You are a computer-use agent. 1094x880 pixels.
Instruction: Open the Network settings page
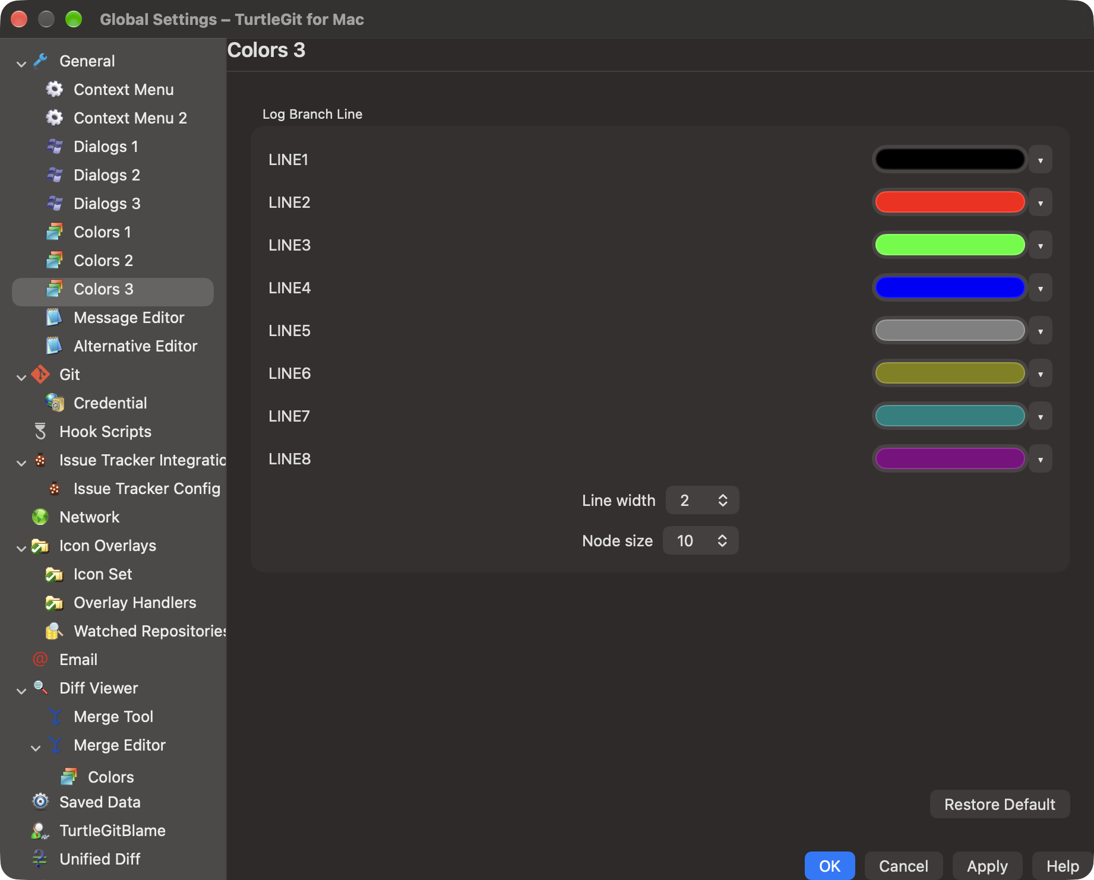click(x=89, y=517)
